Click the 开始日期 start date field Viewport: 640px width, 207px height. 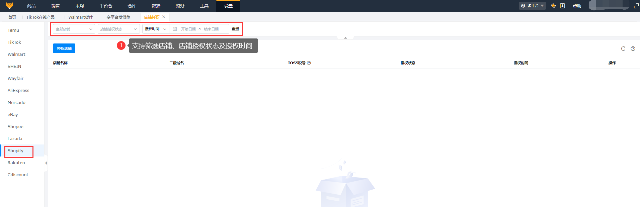click(x=188, y=29)
